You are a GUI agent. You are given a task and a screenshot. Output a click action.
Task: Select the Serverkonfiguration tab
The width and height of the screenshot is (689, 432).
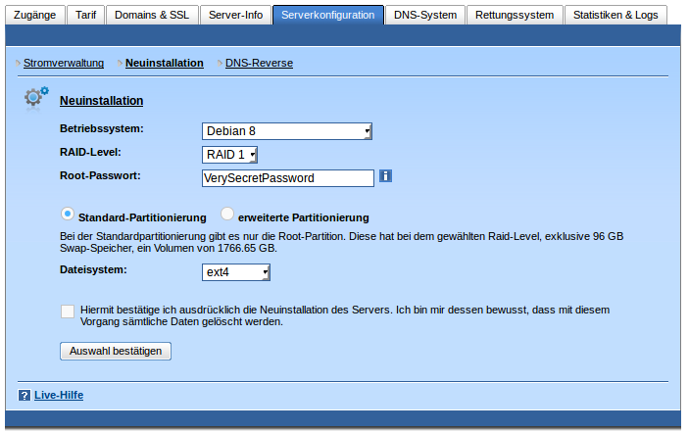pyautogui.click(x=328, y=15)
